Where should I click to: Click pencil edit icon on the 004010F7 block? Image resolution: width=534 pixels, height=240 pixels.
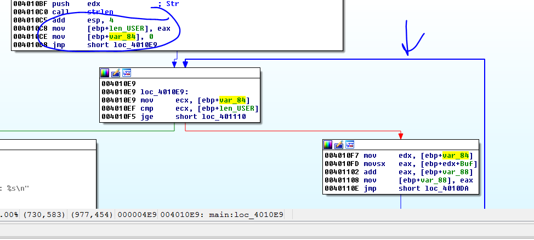[339, 145]
